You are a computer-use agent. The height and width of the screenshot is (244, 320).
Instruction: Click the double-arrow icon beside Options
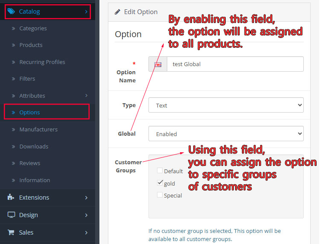[x=13, y=113]
